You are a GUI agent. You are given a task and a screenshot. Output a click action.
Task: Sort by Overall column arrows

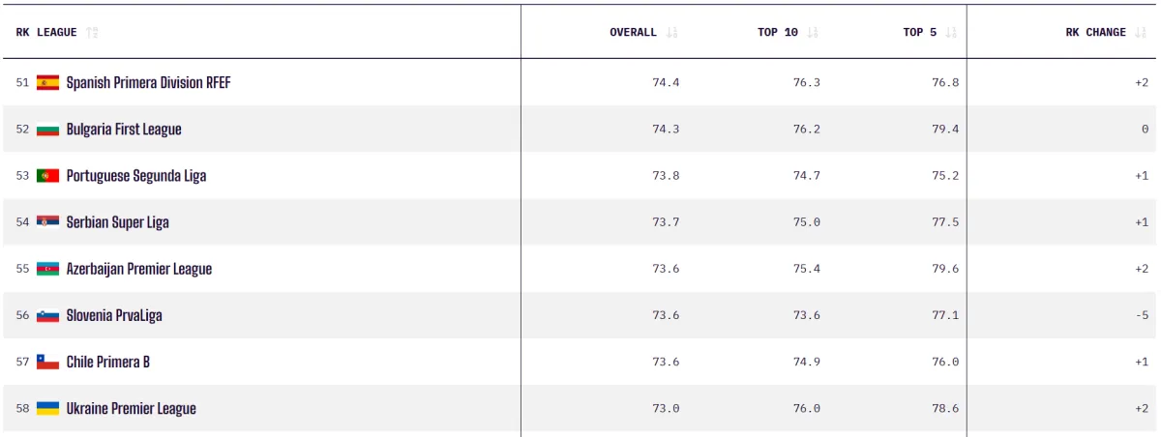(672, 32)
